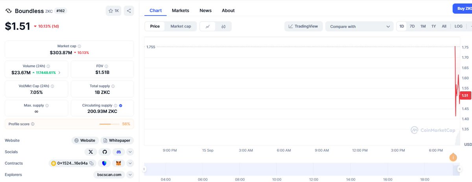This screenshot has width=472, height=182.
Task: Select the Chart tab
Action: pos(156,11)
